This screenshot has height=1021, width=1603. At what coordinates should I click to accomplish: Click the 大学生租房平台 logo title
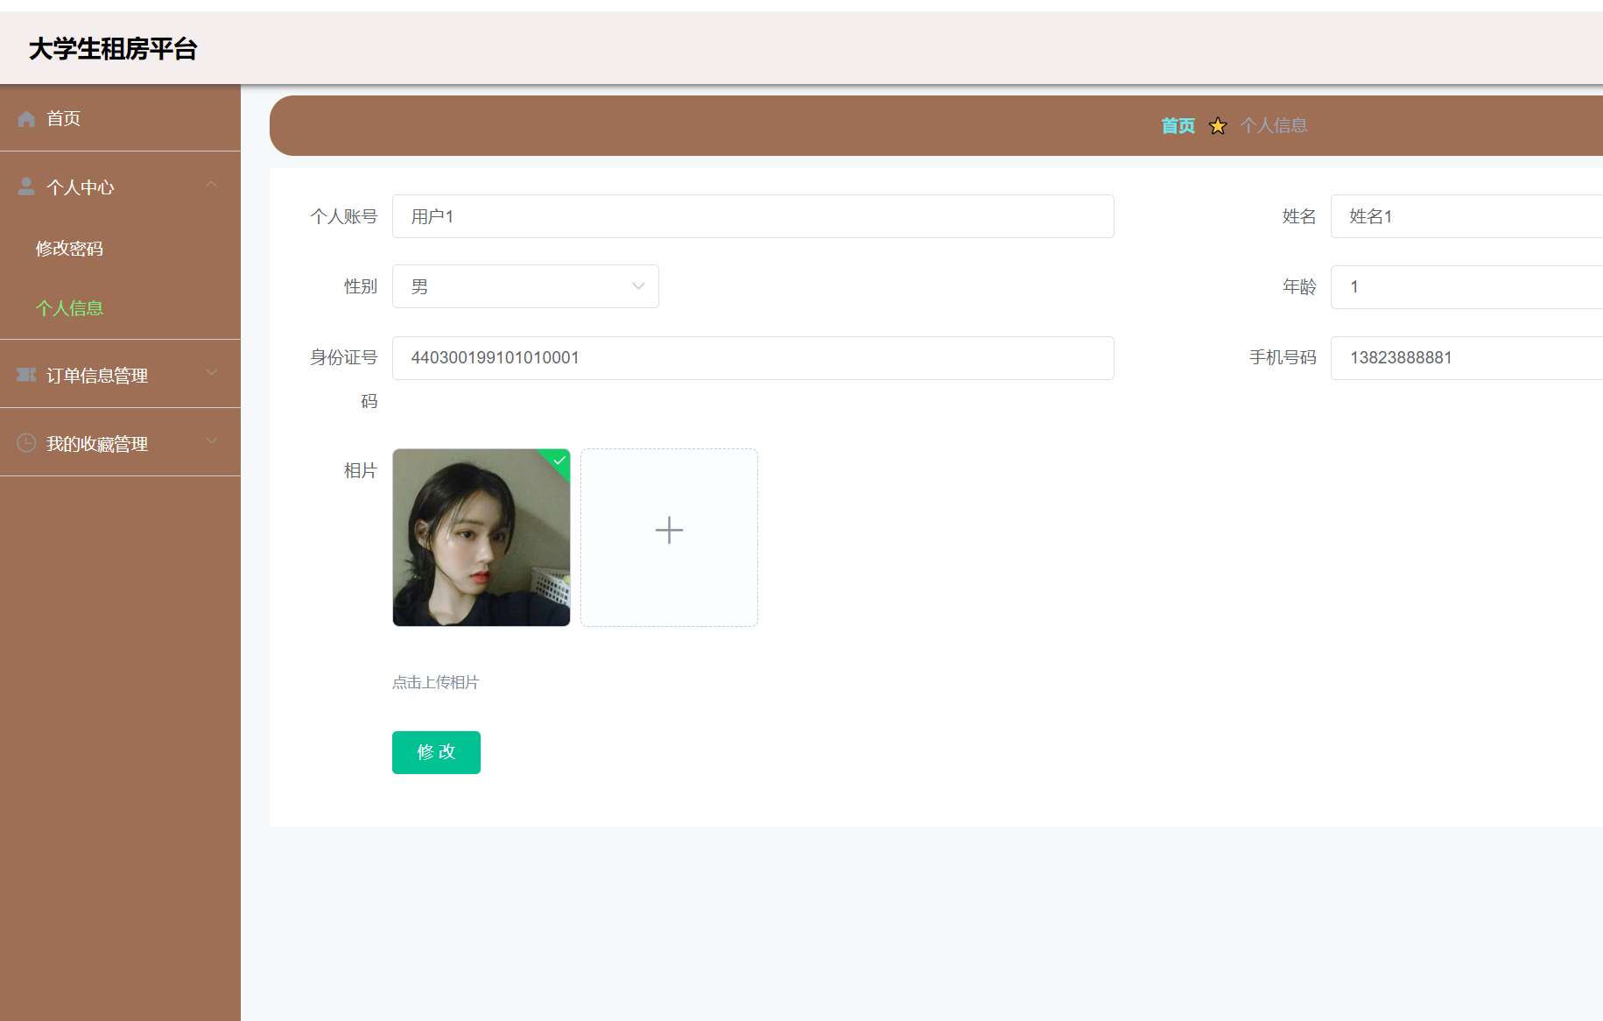tap(114, 48)
